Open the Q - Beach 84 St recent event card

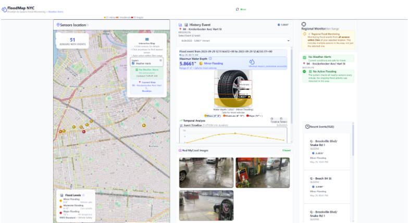coord(327,187)
